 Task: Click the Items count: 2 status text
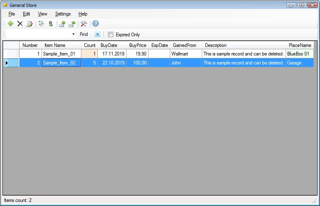click(18, 200)
